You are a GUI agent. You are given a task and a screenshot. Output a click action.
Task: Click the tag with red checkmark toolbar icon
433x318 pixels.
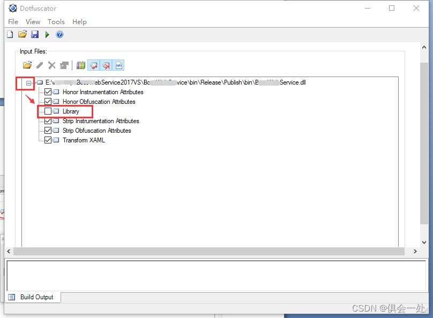pos(94,65)
